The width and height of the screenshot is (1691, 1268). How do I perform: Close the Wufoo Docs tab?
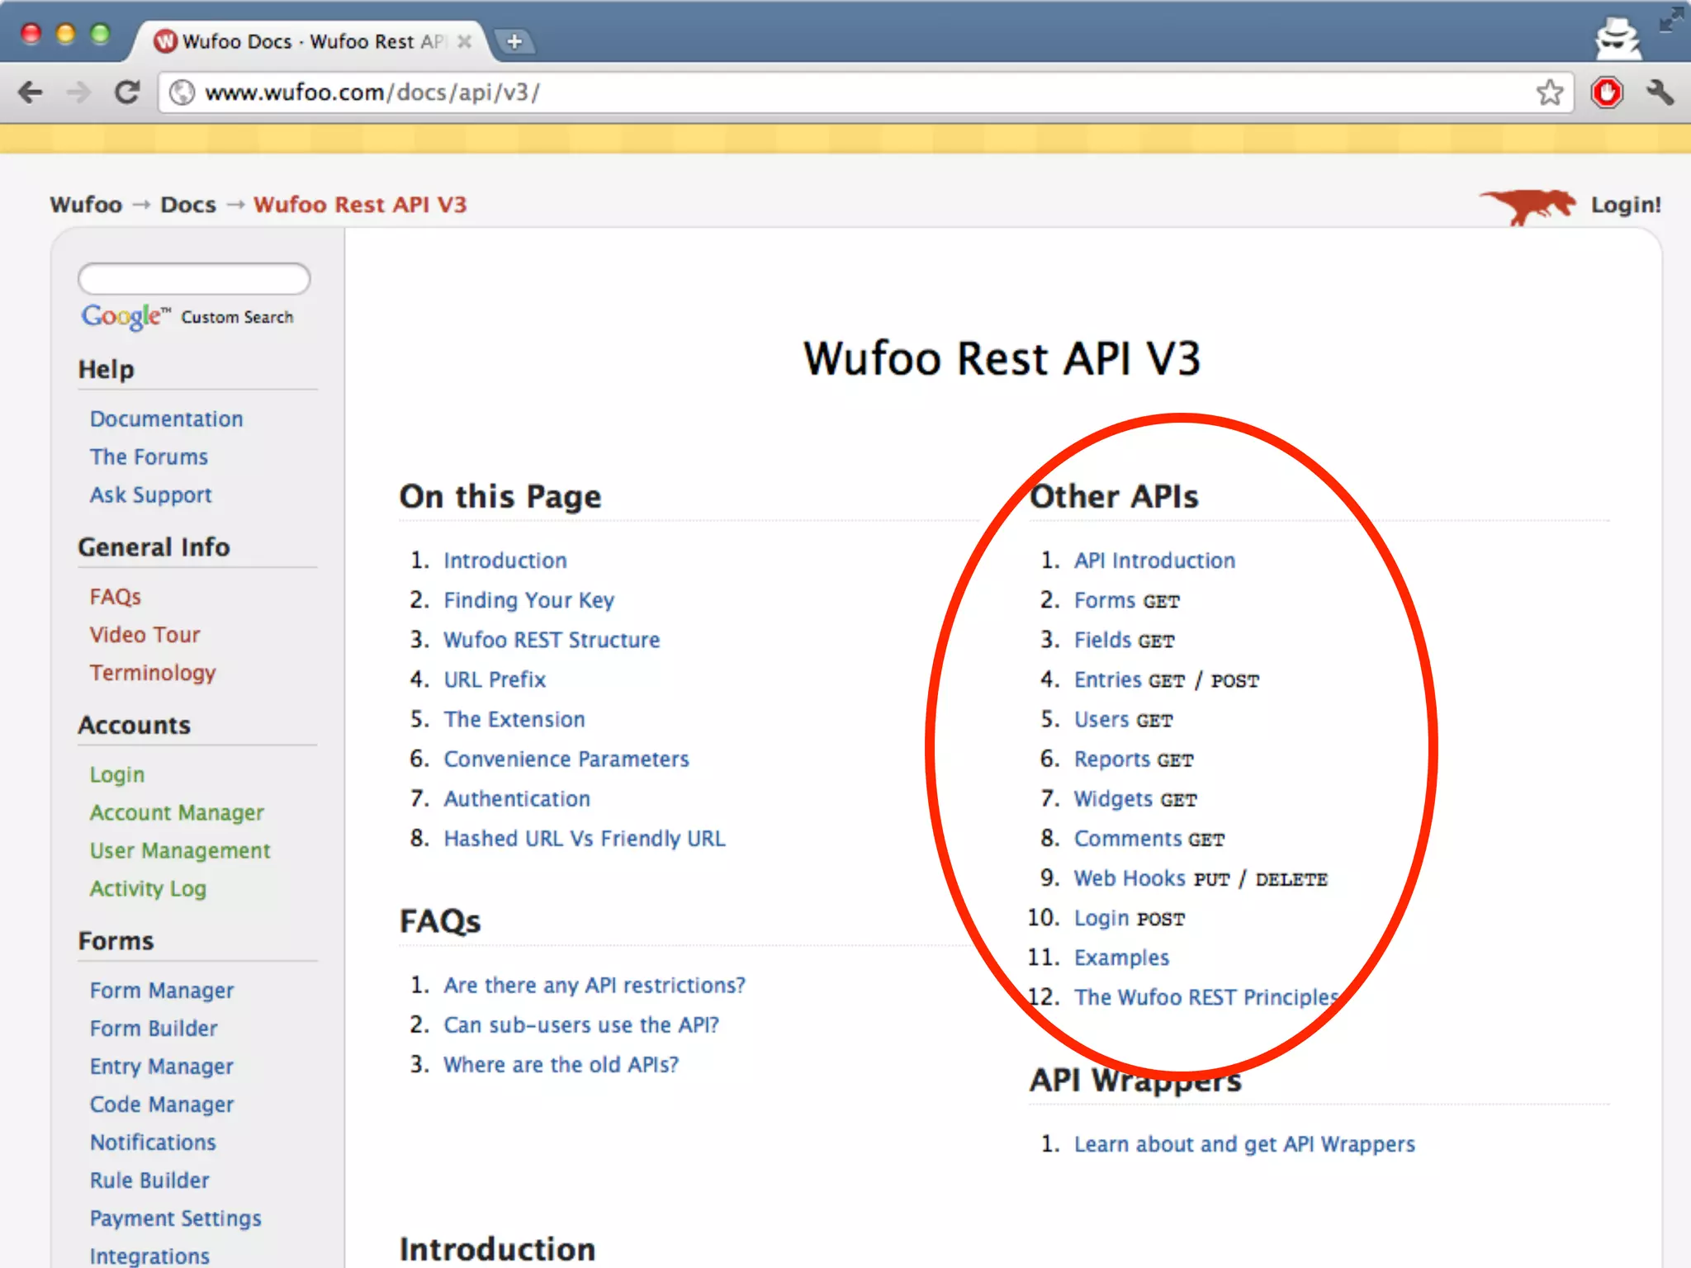coord(465,41)
